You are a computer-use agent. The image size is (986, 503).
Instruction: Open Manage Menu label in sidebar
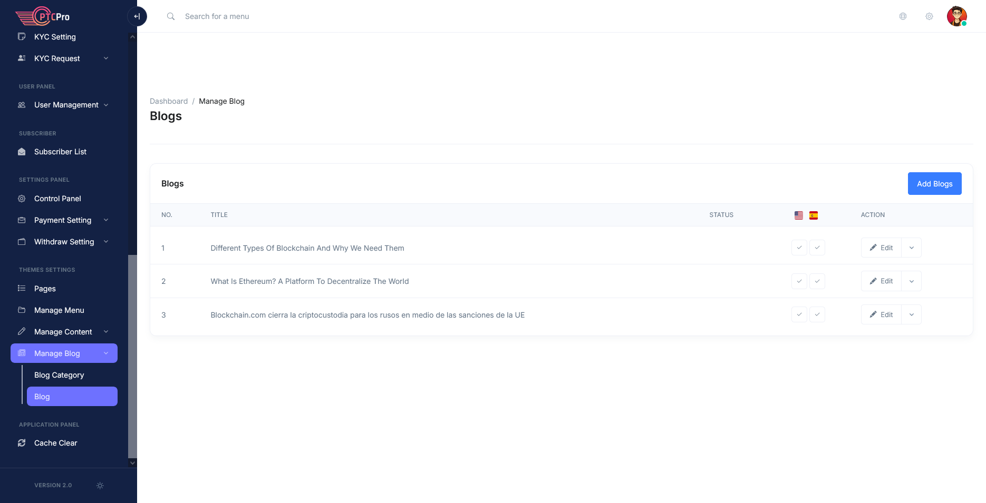(x=59, y=310)
